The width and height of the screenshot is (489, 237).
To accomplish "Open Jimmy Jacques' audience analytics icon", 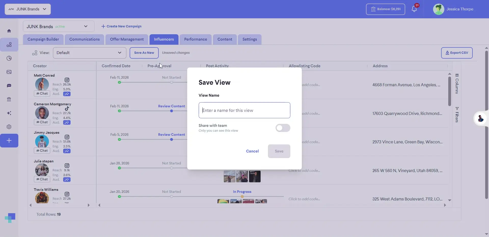I will 67,151.
